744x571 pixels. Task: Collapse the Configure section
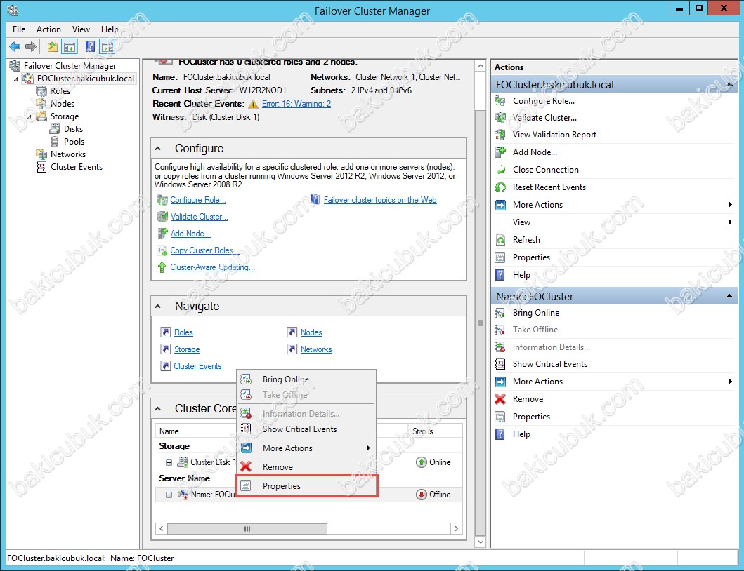click(x=158, y=149)
